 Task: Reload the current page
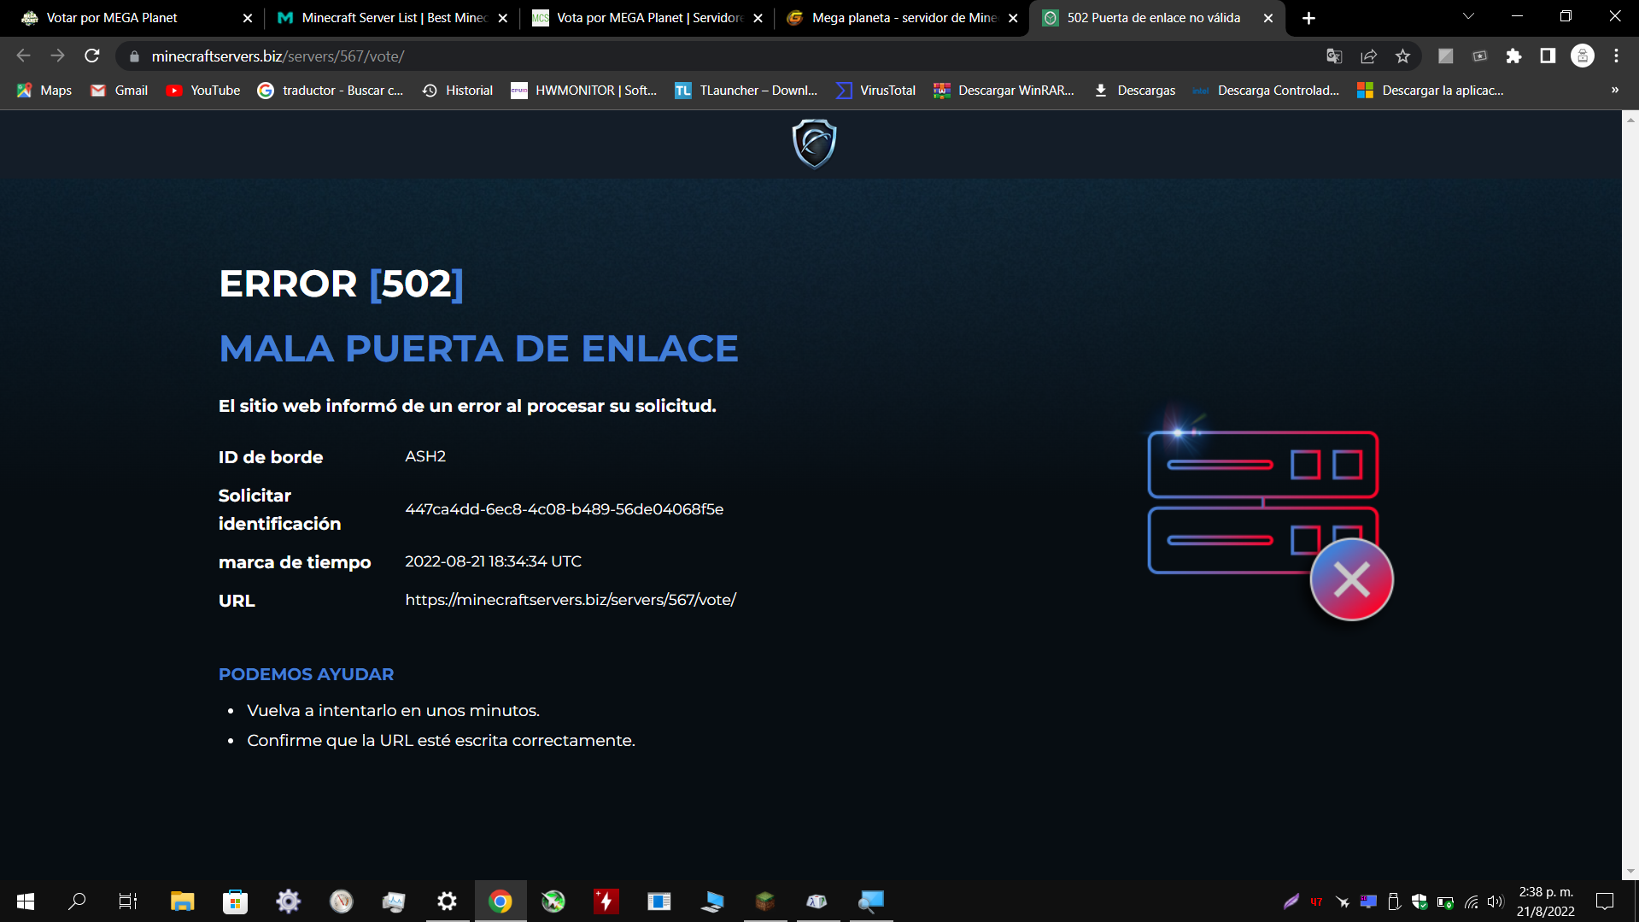point(91,56)
